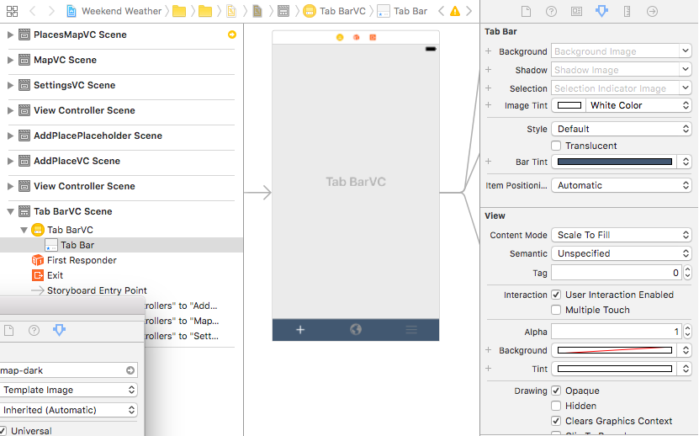The image size is (699, 436).
Task: Click the globe tab bar item on canvas
Action: [x=356, y=330]
